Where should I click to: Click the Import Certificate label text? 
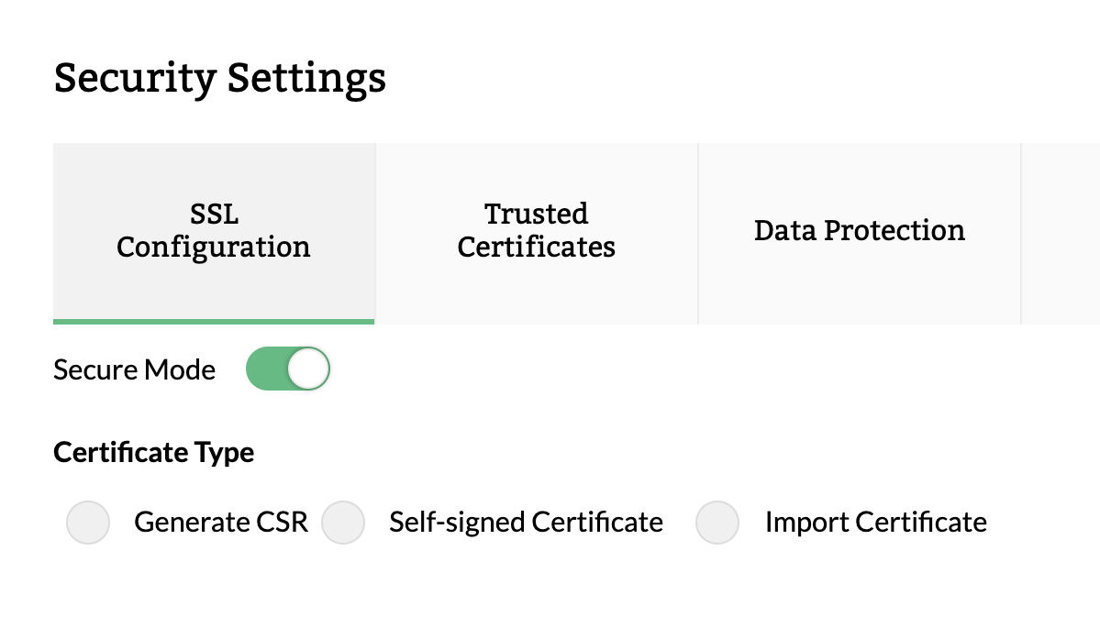pyautogui.click(x=875, y=523)
